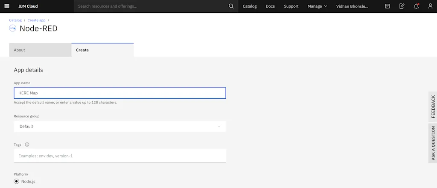This screenshot has width=437, height=188.
Task: Click the Resource group label
Action: pyautogui.click(x=27, y=116)
